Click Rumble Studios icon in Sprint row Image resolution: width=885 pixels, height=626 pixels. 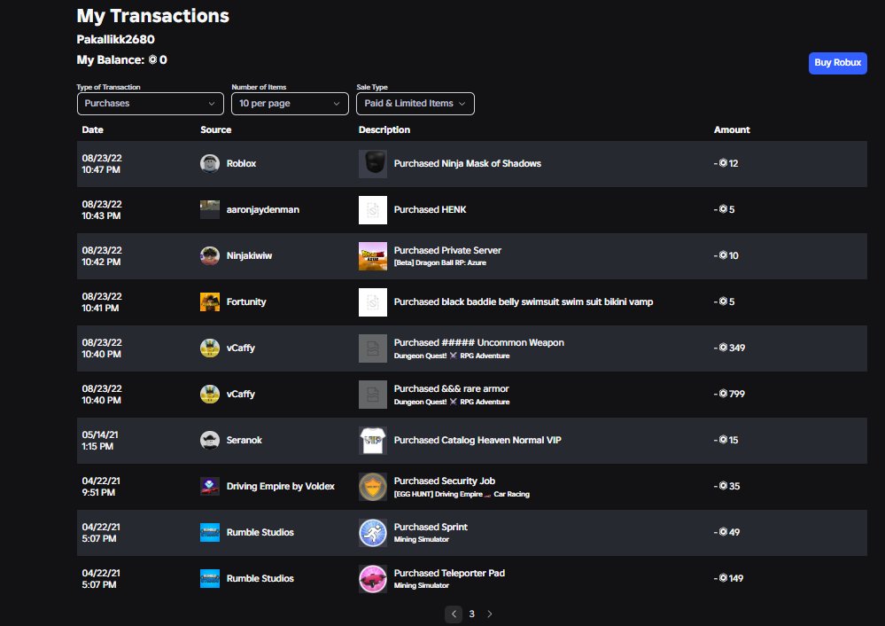tap(209, 532)
